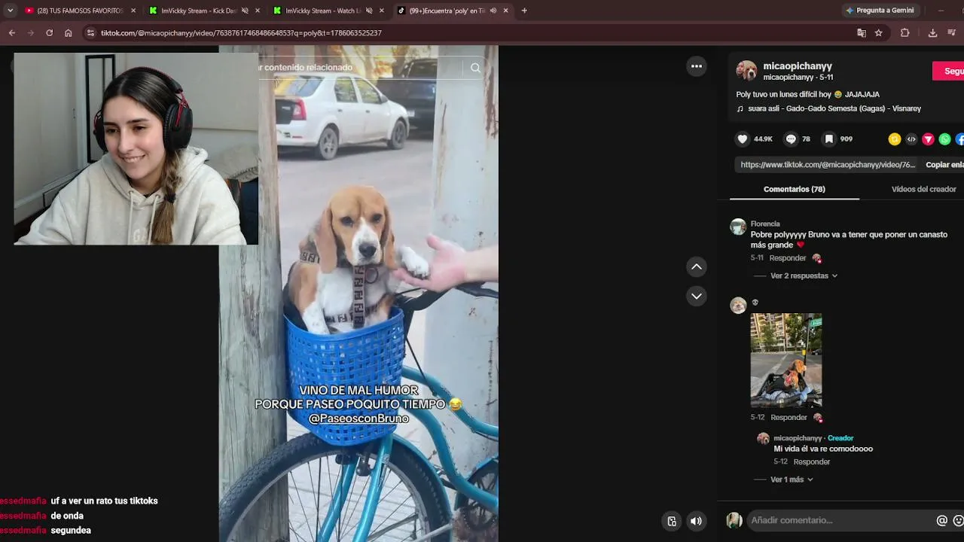This screenshot has width=964, height=542.
Task: Follow micaopichanyy with the Seguir button
Action: 949,71
